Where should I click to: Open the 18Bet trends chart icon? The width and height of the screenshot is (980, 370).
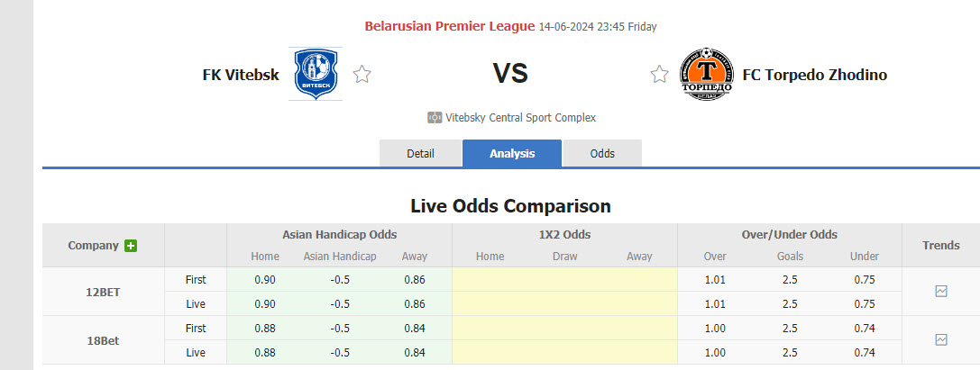tap(940, 339)
